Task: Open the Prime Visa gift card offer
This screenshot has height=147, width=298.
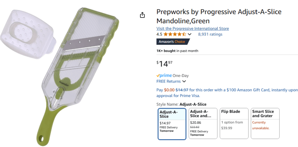Action: point(227,93)
